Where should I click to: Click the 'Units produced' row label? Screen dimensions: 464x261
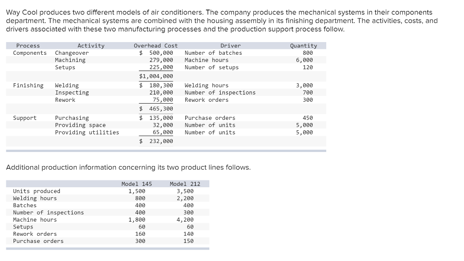coord(36,191)
